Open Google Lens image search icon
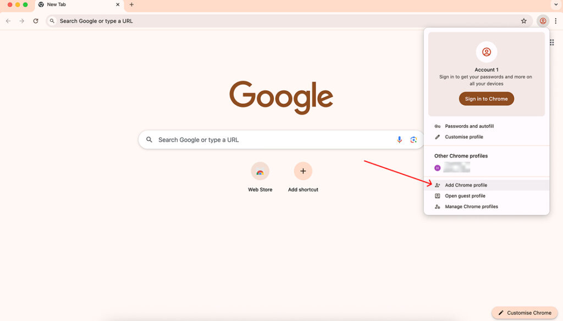The height and width of the screenshot is (321, 563). (413, 140)
